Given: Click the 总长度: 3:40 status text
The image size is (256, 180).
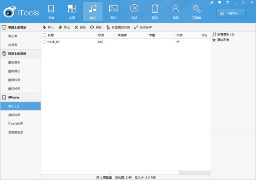Looking at the screenshot, I should click(123, 177).
